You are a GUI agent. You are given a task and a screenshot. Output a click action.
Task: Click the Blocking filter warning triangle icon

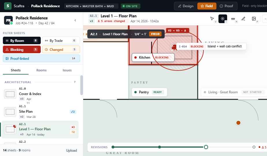pyautogui.click(x=7, y=50)
